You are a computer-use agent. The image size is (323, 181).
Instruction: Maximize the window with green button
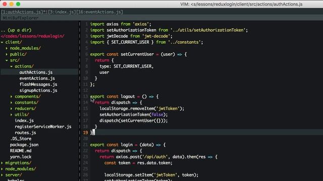click(x=18, y=4)
